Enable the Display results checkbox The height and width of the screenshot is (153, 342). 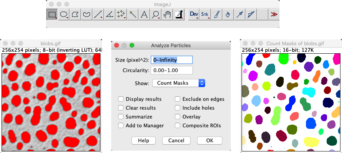[121, 99]
